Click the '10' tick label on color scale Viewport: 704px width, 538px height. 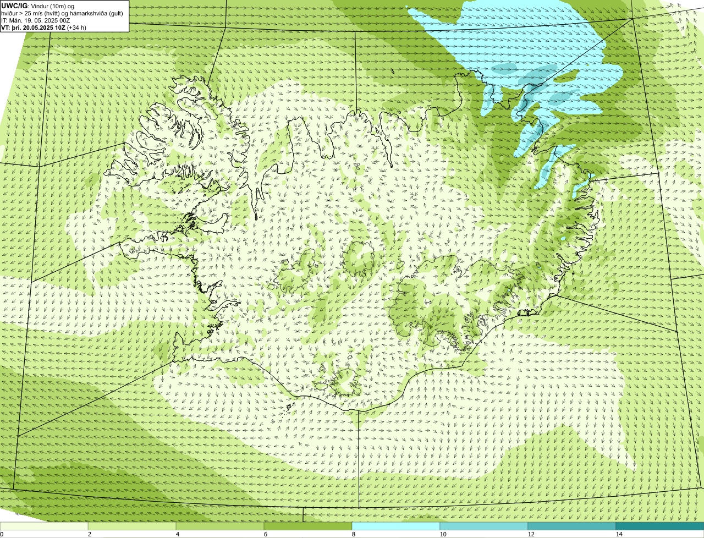tap(443, 534)
